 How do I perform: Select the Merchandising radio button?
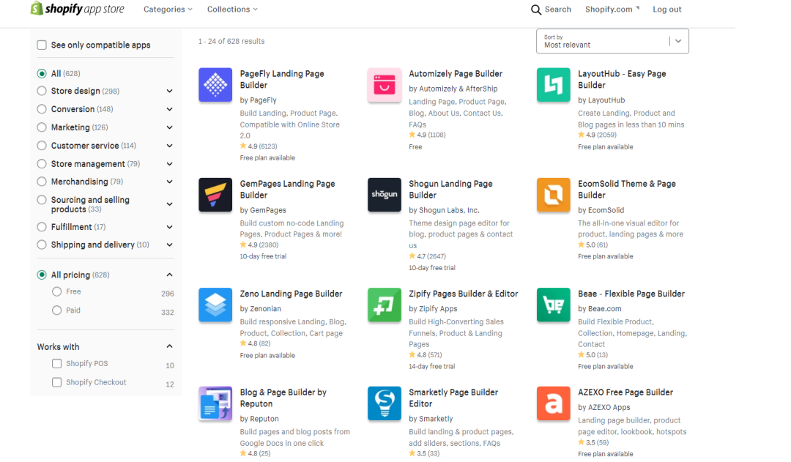pos(42,182)
